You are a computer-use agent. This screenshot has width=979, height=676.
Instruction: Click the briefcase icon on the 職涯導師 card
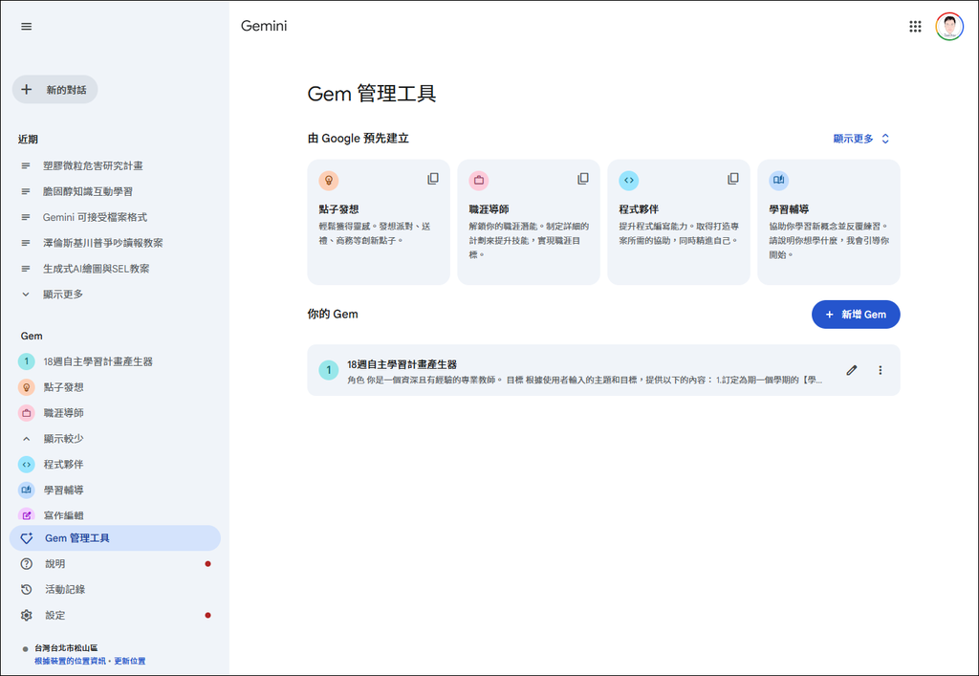(x=479, y=181)
